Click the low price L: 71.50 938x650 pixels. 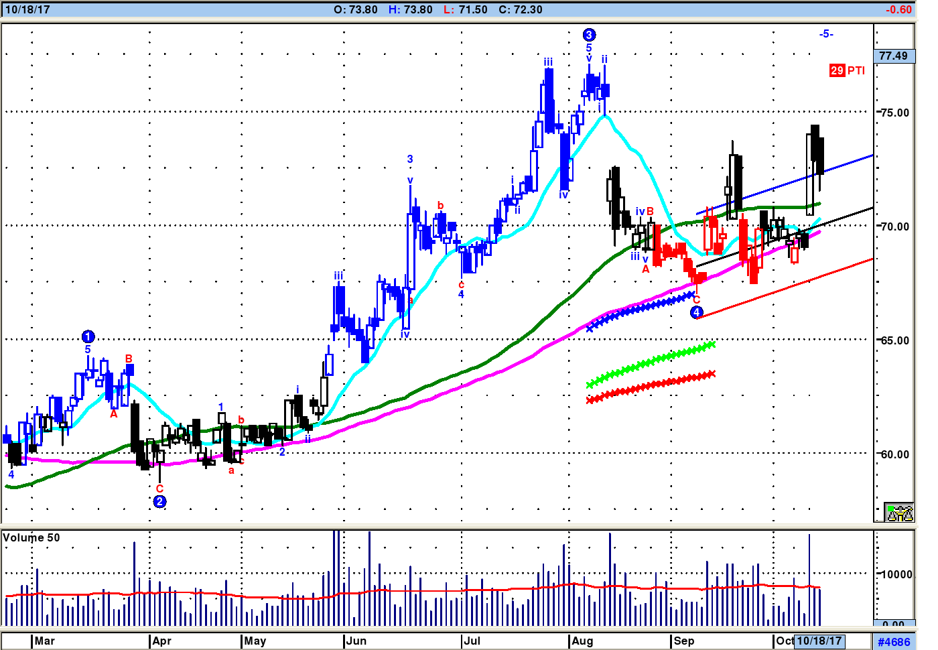pyautogui.click(x=466, y=9)
